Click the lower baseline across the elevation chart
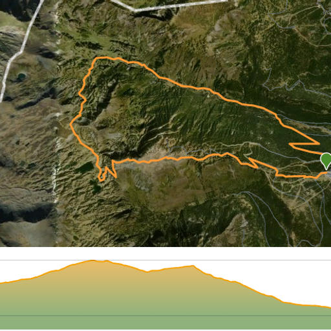The image size is (331, 331). point(165,316)
